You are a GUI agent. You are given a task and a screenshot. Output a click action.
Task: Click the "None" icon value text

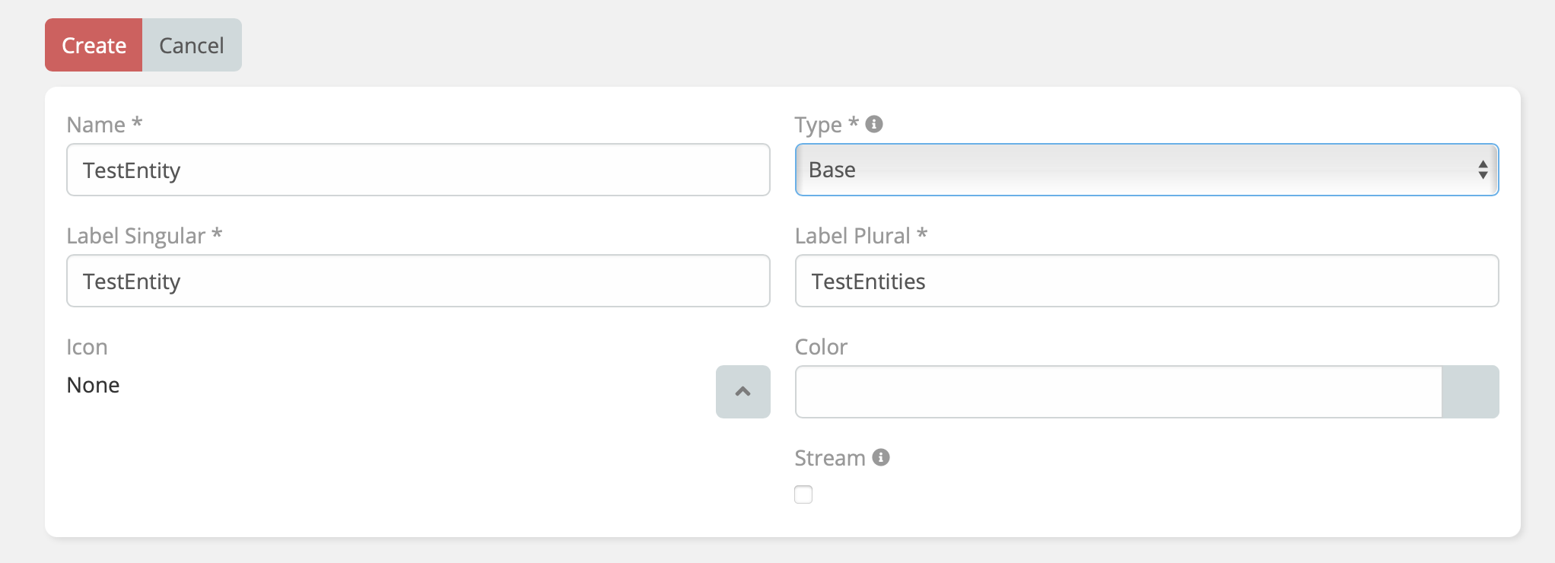(93, 385)
